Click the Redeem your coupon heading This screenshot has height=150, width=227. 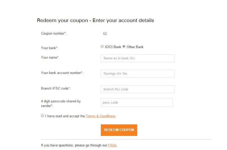pos(95,20)
